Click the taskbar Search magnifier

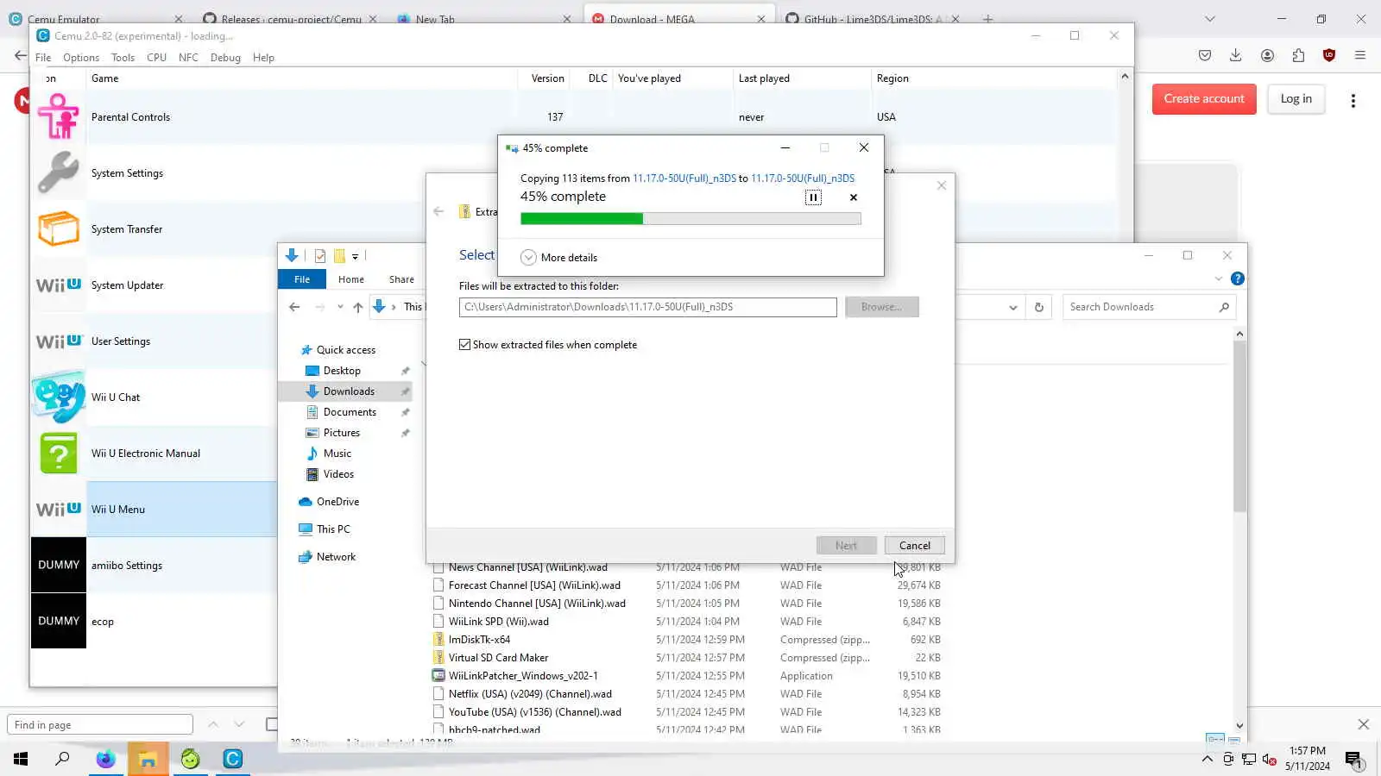click(62, 759)
